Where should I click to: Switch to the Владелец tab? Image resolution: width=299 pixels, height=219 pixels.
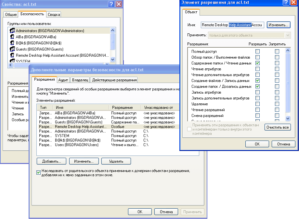pos(80,80)
